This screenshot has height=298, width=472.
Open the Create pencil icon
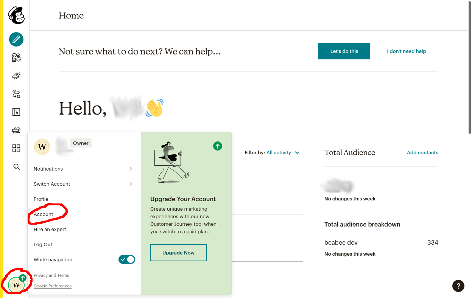coord(16,39)
